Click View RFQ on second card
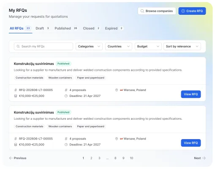The width and height of the screenshot is (215, 169). point(191,143)
